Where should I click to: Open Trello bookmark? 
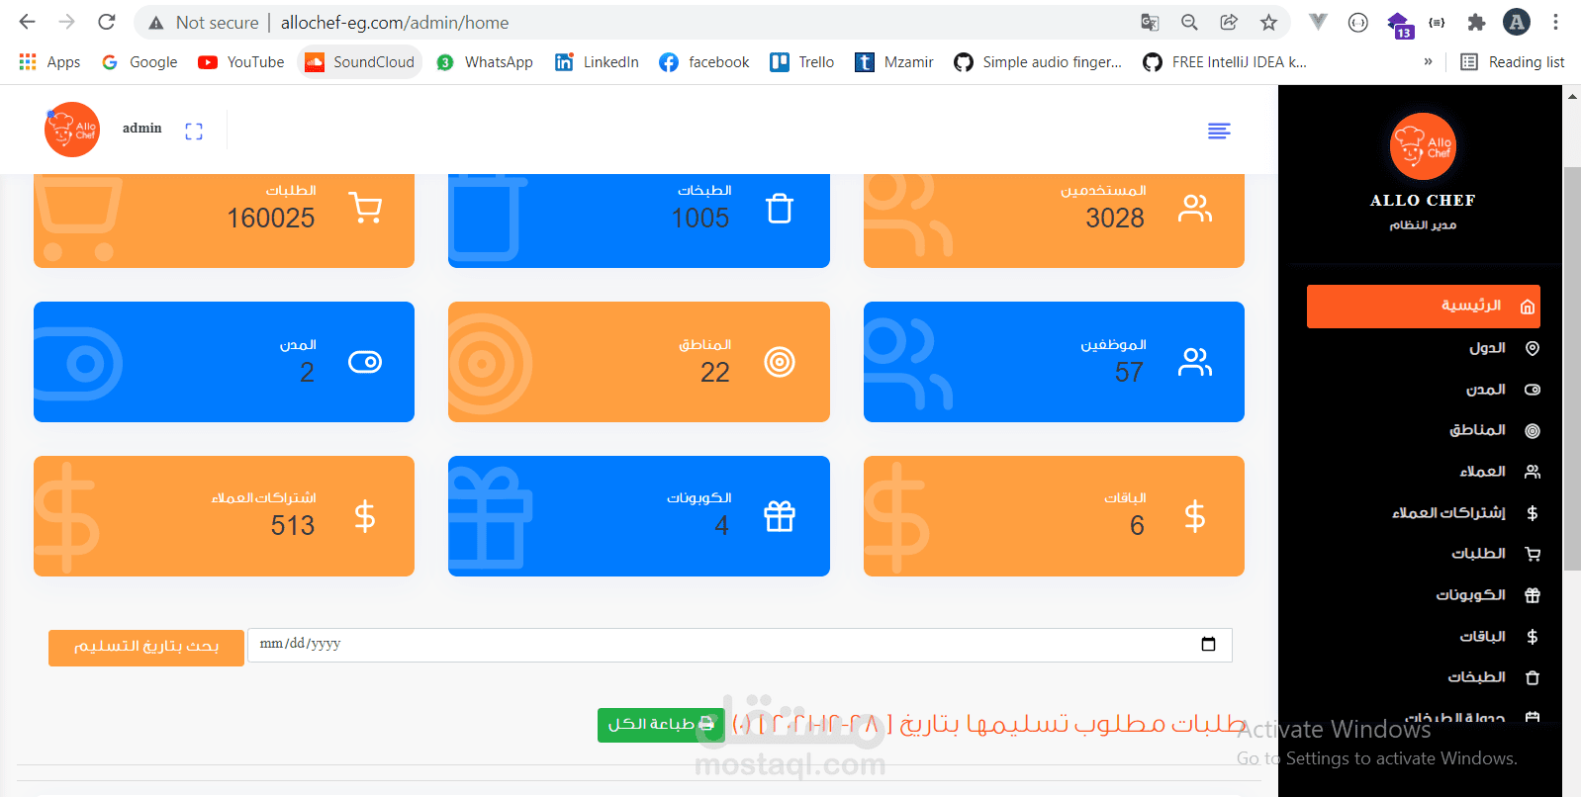point(802,62)
